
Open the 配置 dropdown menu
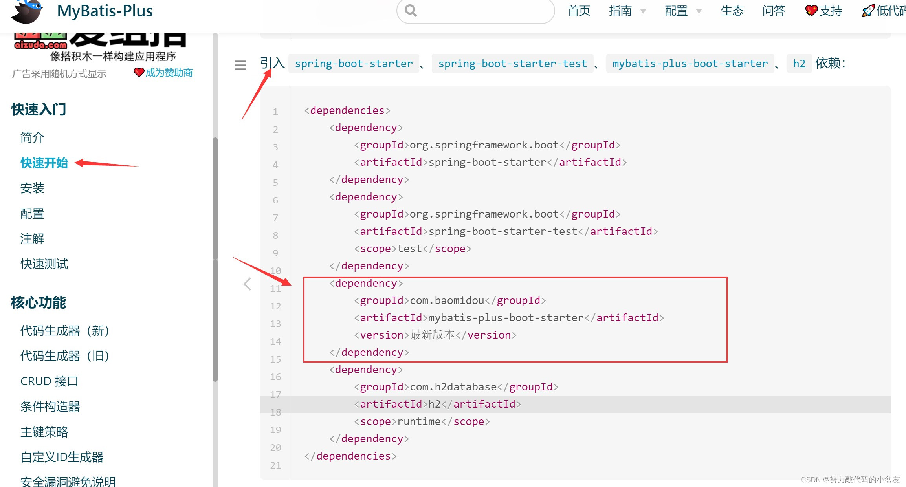tap(675, 11)
